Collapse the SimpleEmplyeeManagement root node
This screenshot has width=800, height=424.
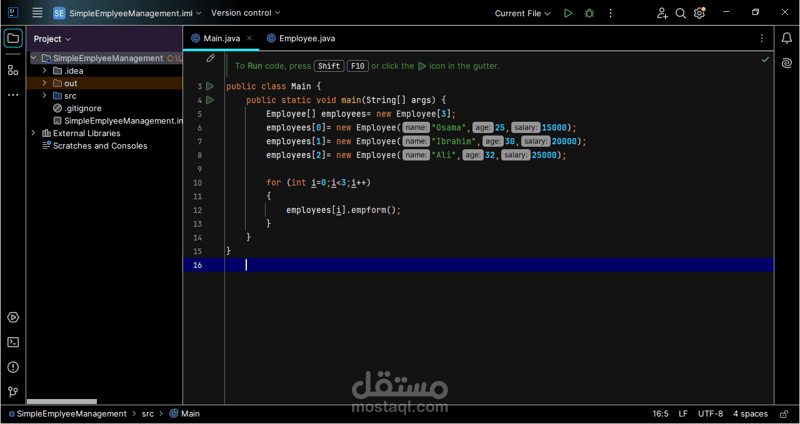[34, 58]
